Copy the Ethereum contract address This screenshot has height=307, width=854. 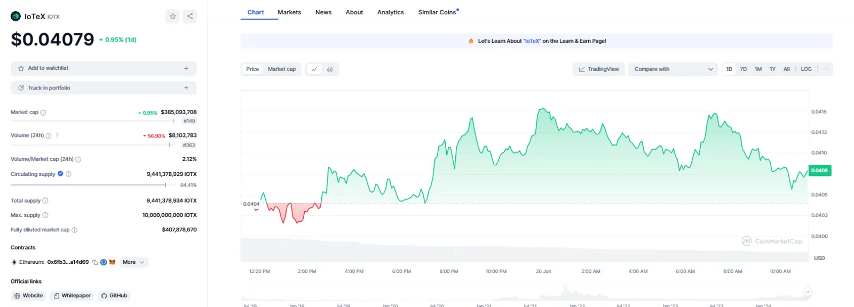95,262
